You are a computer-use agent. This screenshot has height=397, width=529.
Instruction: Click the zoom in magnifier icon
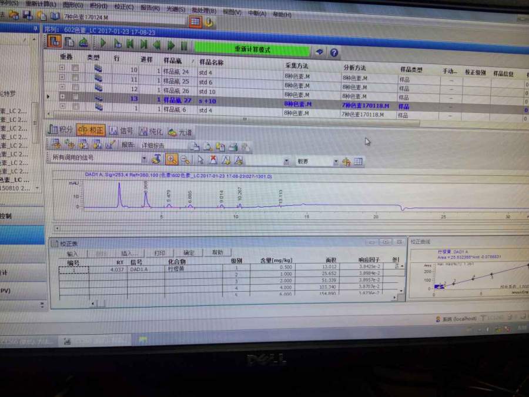(x=172, y=159)
